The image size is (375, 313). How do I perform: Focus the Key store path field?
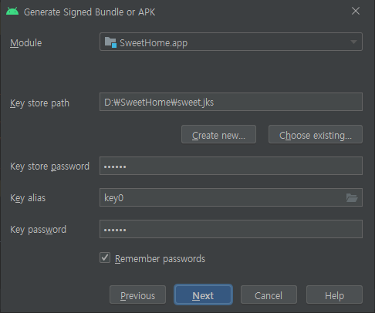click(231, 102)
